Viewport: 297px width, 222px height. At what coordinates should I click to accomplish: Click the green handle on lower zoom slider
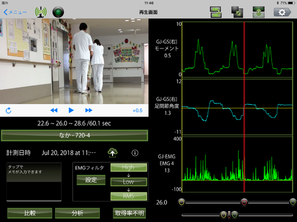(235, 215)
